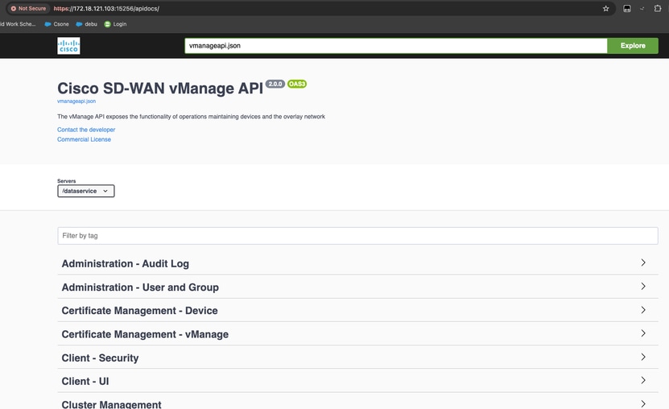Expand the Client - UI section

tap(357, 381)
